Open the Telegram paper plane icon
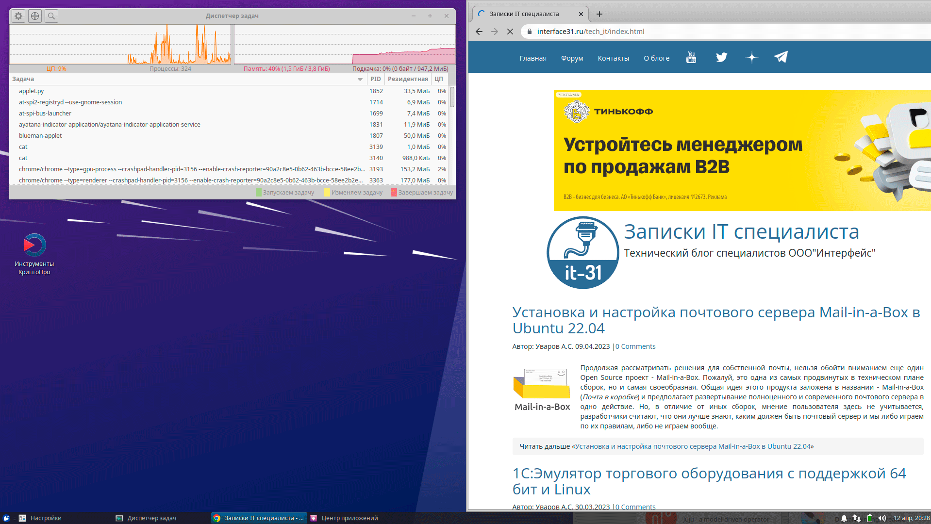 tap(781, 57)
